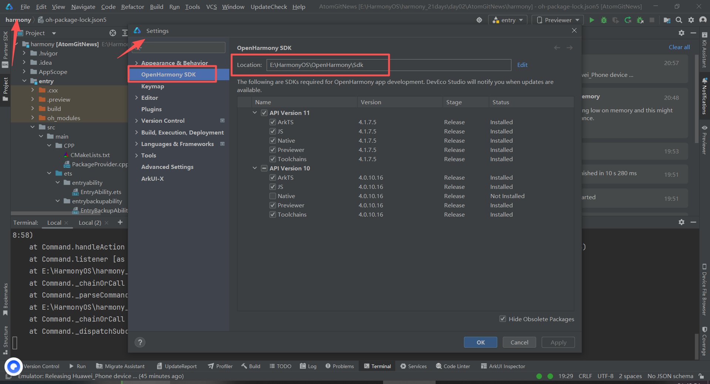Expand Build, Execution, Deployment category

(x=136, y=132)
